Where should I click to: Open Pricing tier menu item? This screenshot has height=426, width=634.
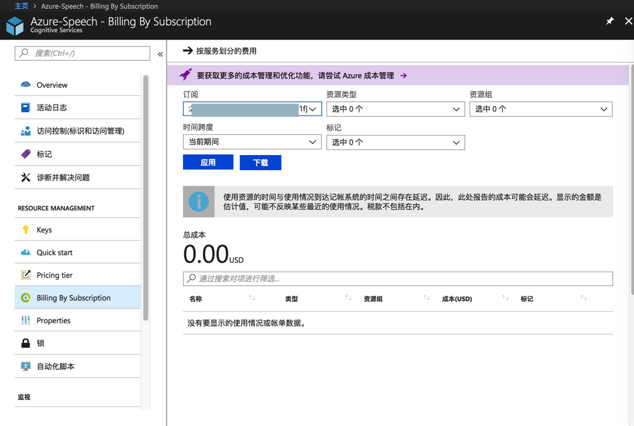pyautogui.click(x=78, y=275)
